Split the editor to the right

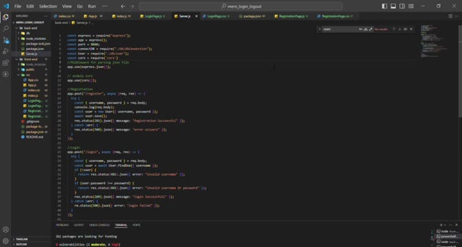(450, 16)
